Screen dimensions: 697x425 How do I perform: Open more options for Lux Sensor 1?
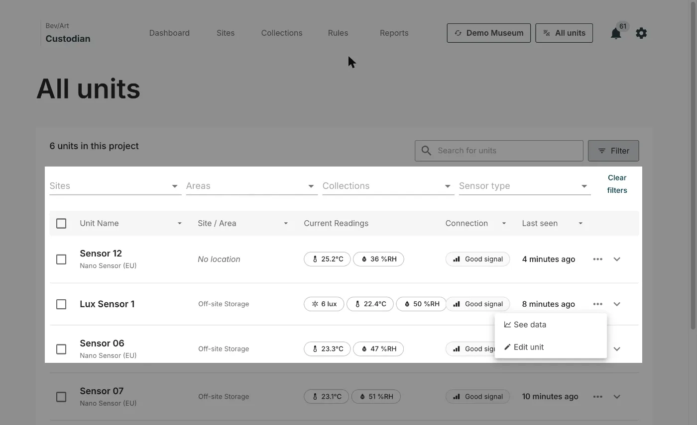pyautogui.click(x=597, y=304)
